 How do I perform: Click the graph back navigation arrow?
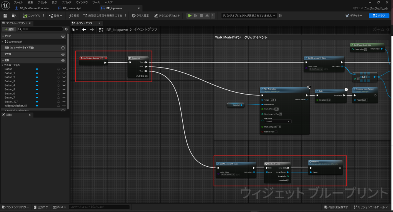coord(84,29)
